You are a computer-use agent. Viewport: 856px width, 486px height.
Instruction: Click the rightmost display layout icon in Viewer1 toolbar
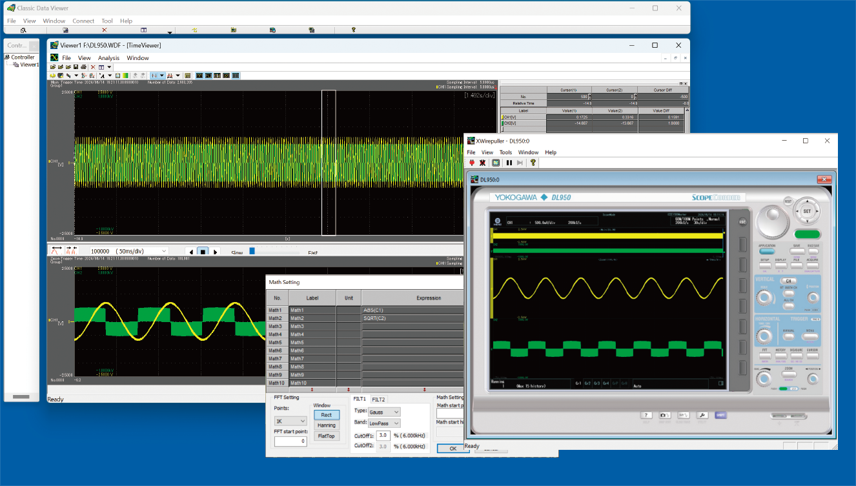click(x=236, y=76)
